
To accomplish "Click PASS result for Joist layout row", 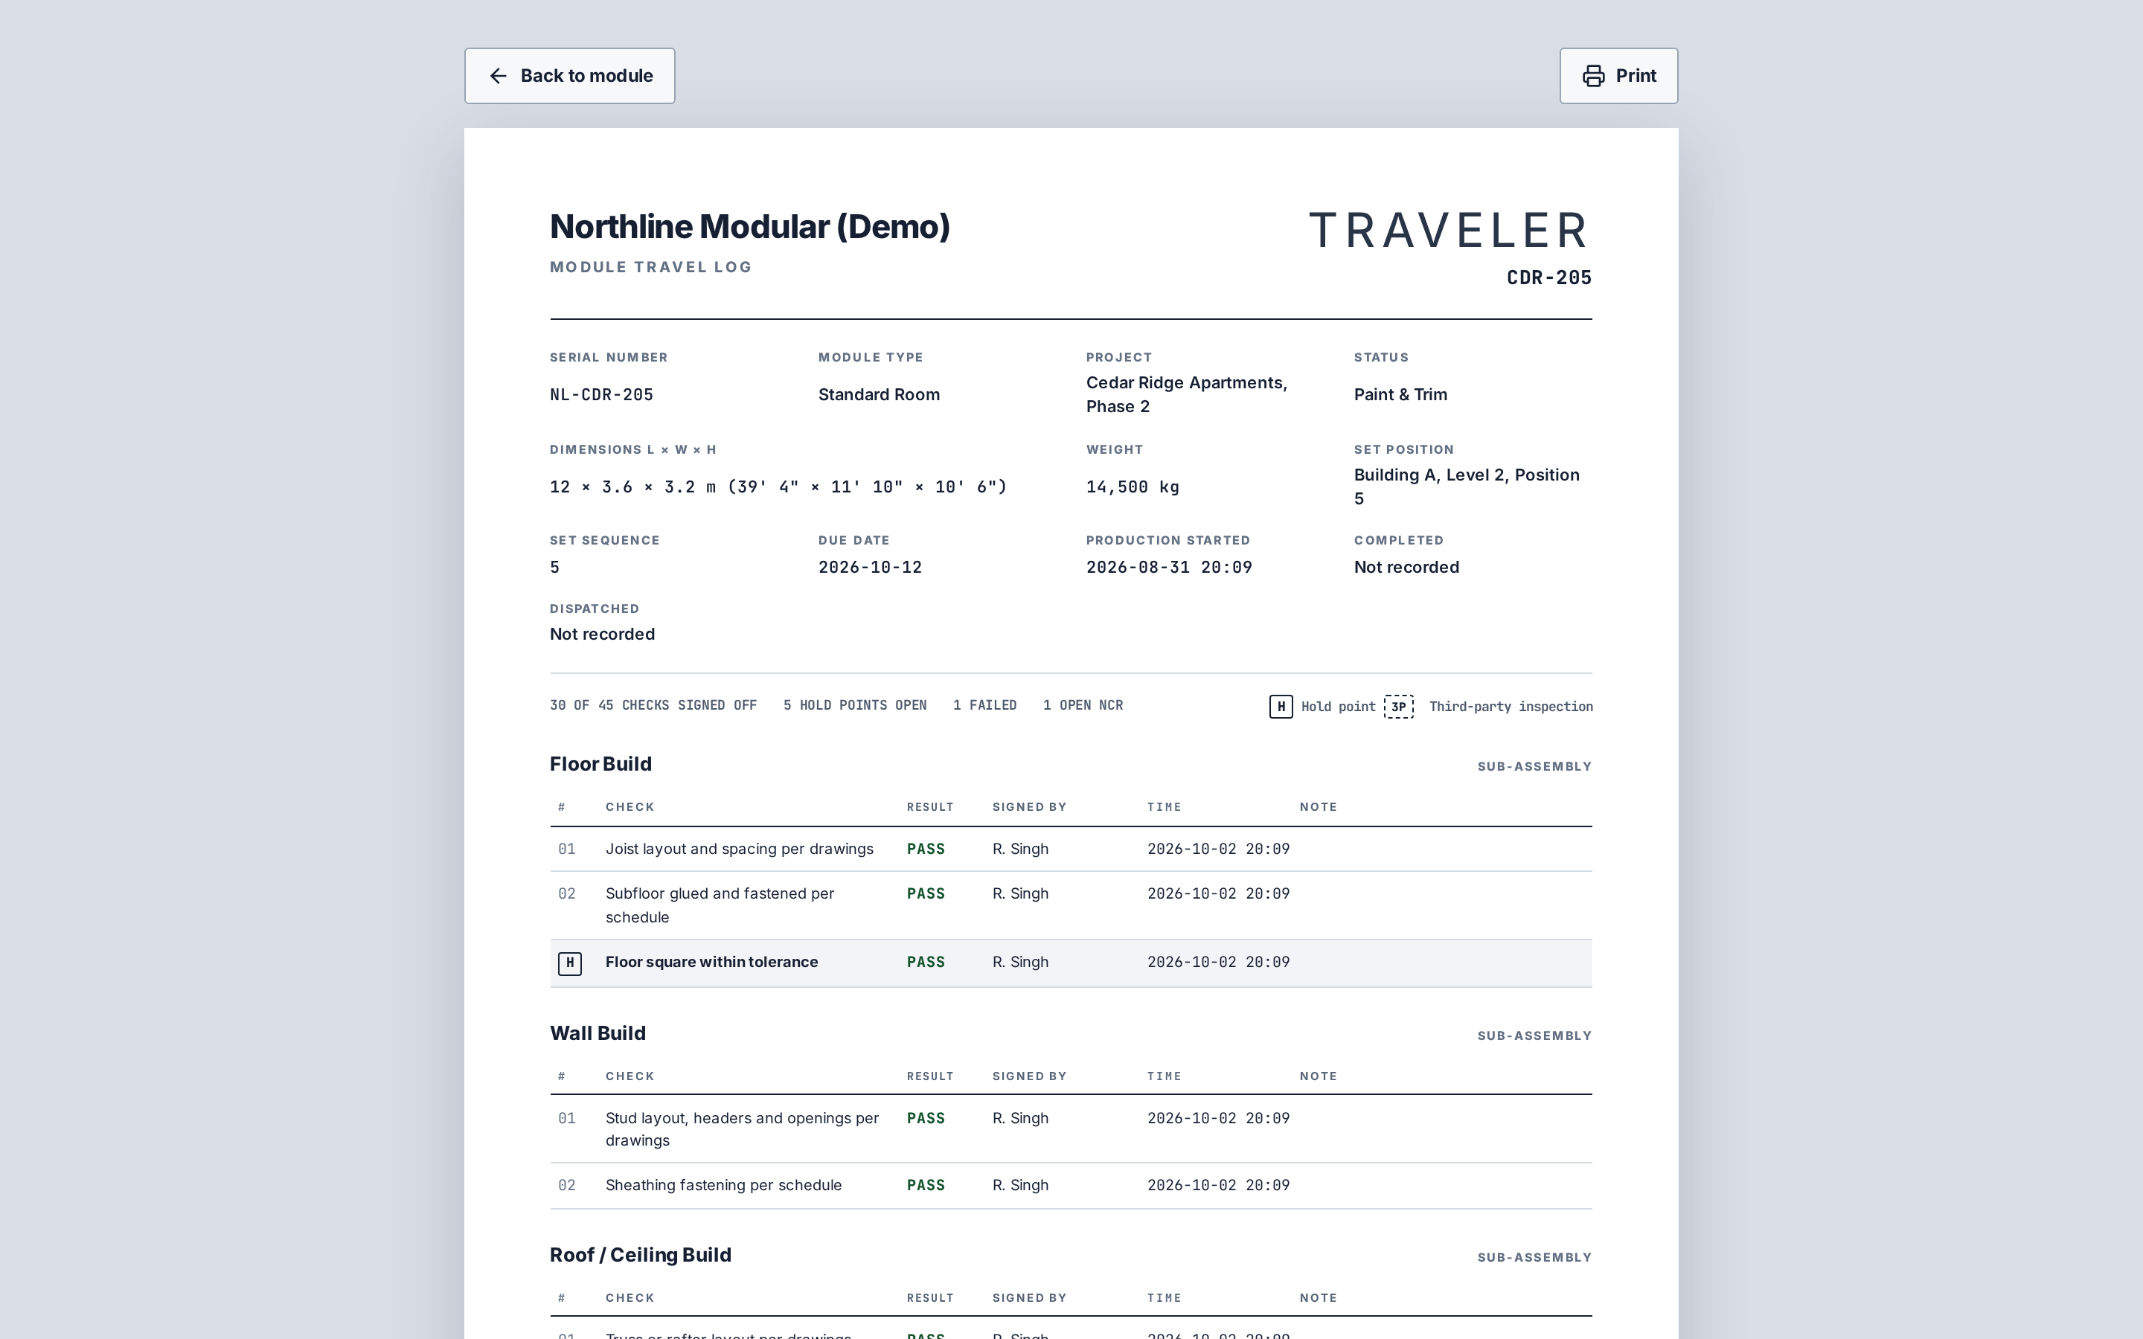I will coord(926,850).
